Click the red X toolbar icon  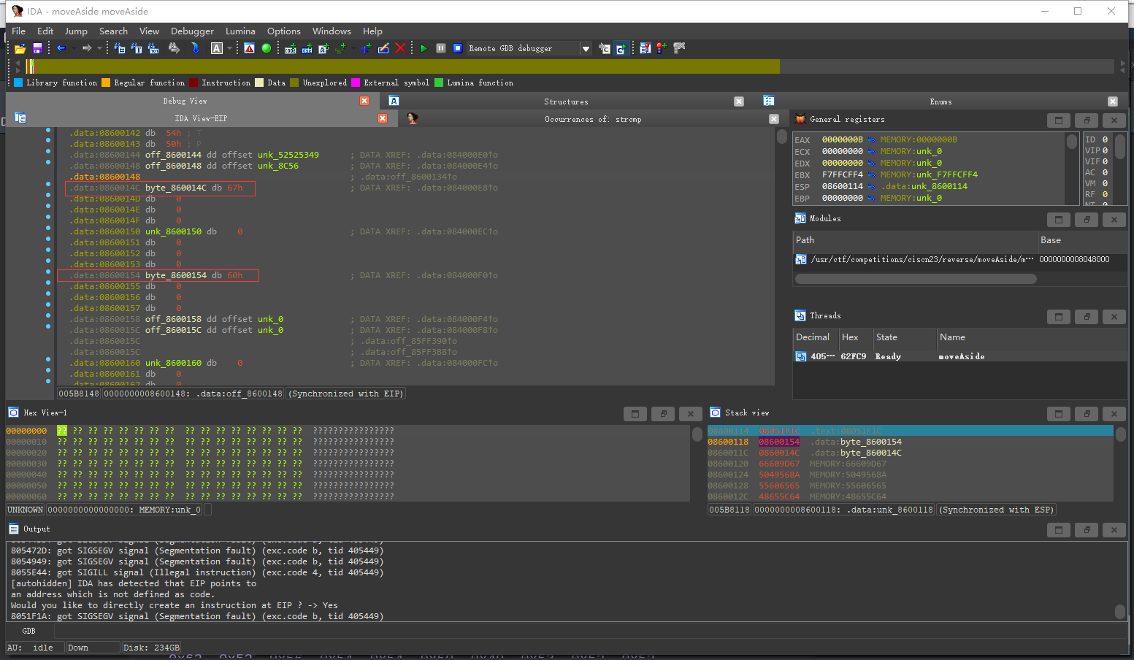pos(400,48)
